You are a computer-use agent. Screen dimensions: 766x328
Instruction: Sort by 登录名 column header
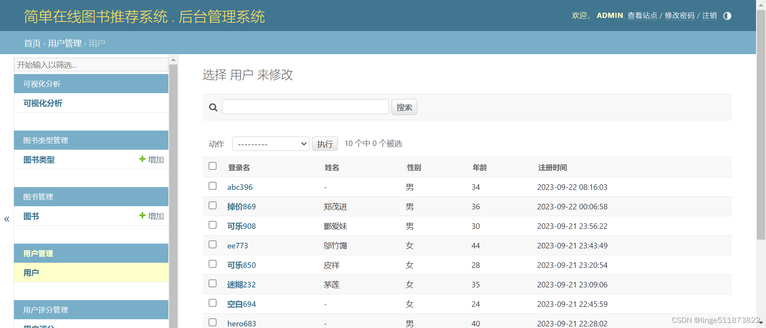point(239,168)
